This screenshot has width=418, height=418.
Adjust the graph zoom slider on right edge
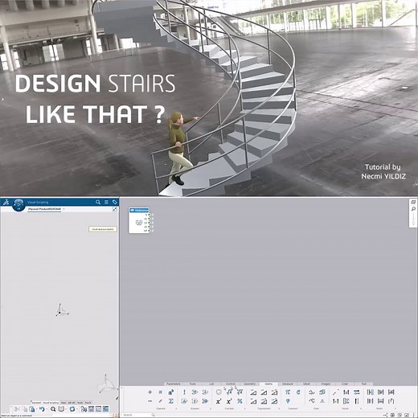pyautogui.click(x=413, y=219)
